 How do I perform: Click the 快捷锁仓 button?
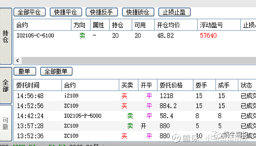[x=138, y=12]
